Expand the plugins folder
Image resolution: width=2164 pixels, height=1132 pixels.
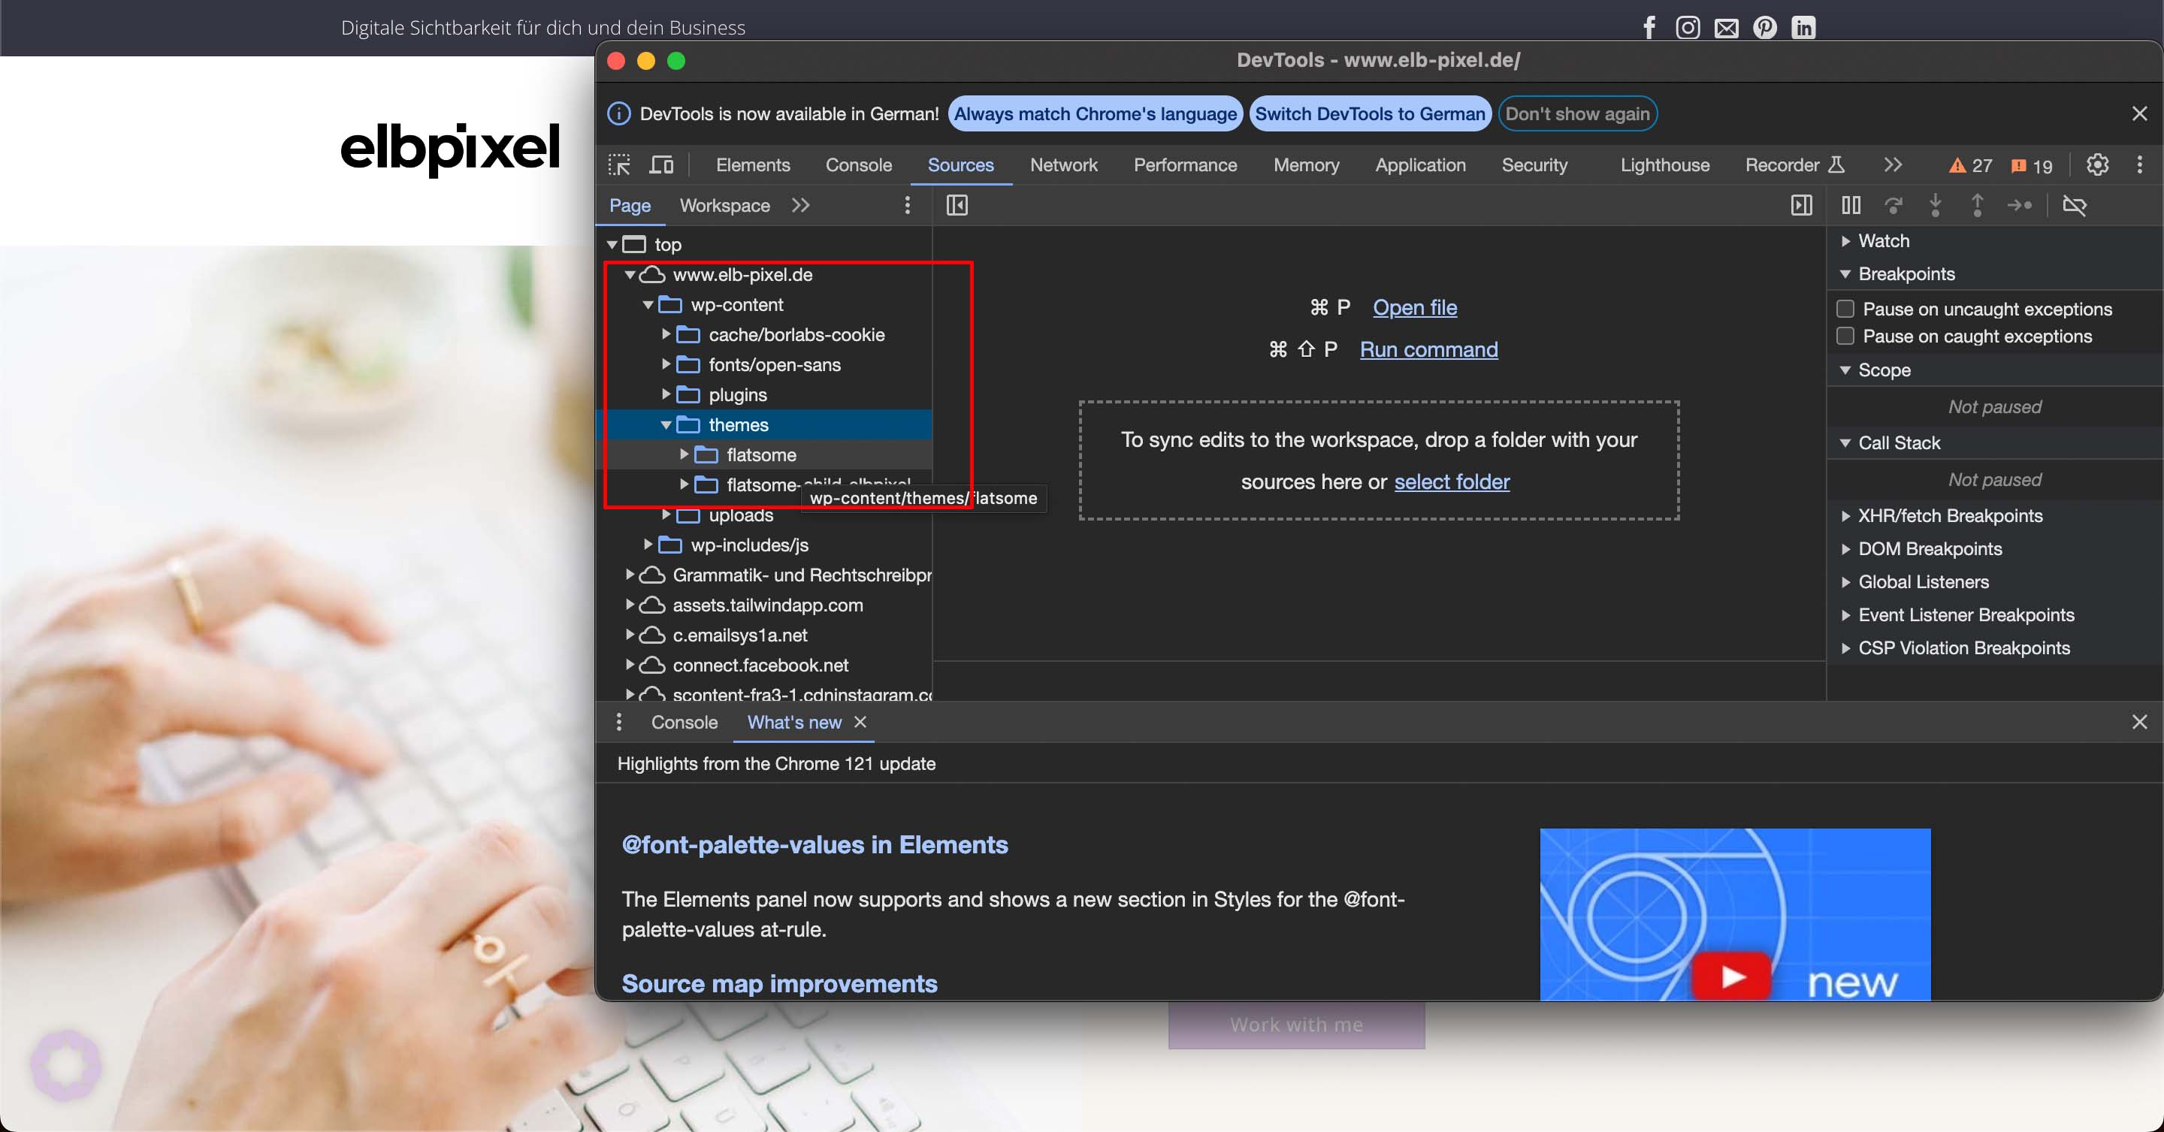pyautogui.click(x=665, y=394)
